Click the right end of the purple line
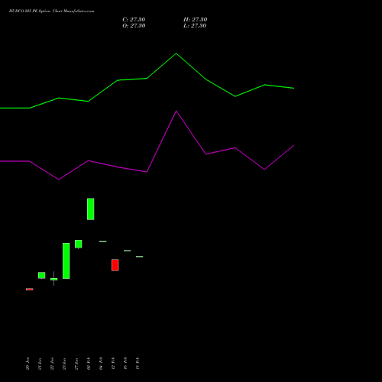This screenshot has width=382, height=382. [294, 145]
